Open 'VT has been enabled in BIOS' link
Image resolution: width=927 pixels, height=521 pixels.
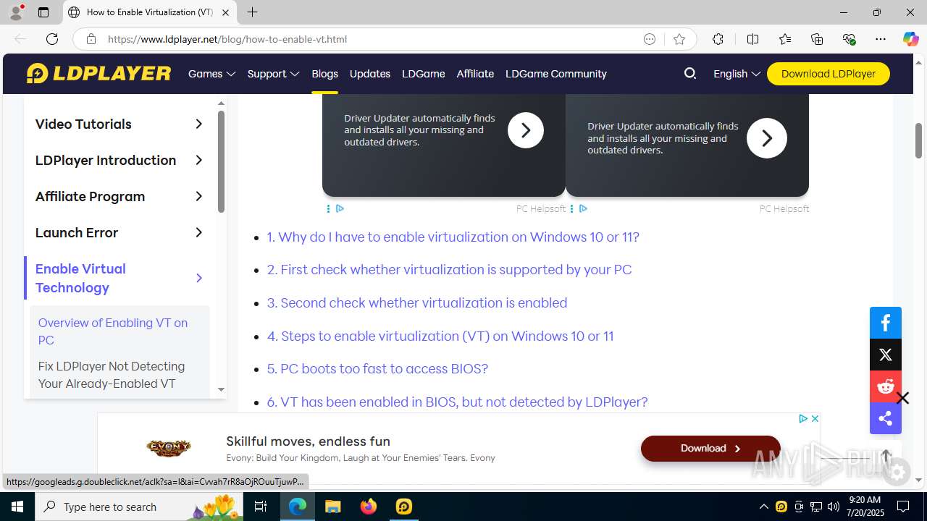pos(457,402)
